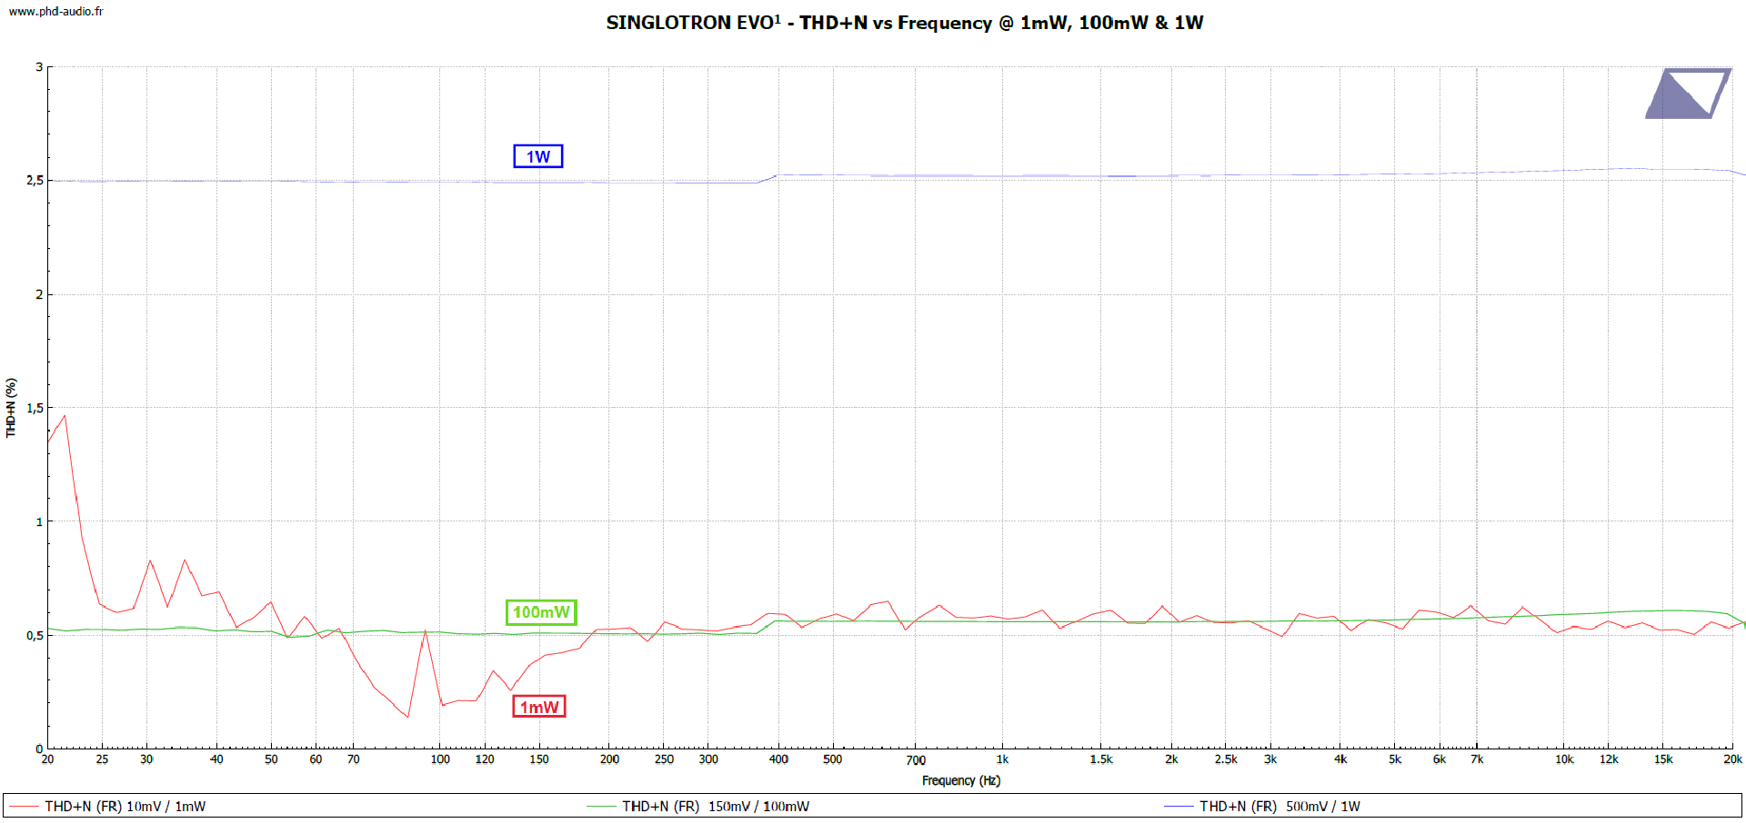Click the y-axis tick value 3
1746x823 pixels.
[39, 67]
